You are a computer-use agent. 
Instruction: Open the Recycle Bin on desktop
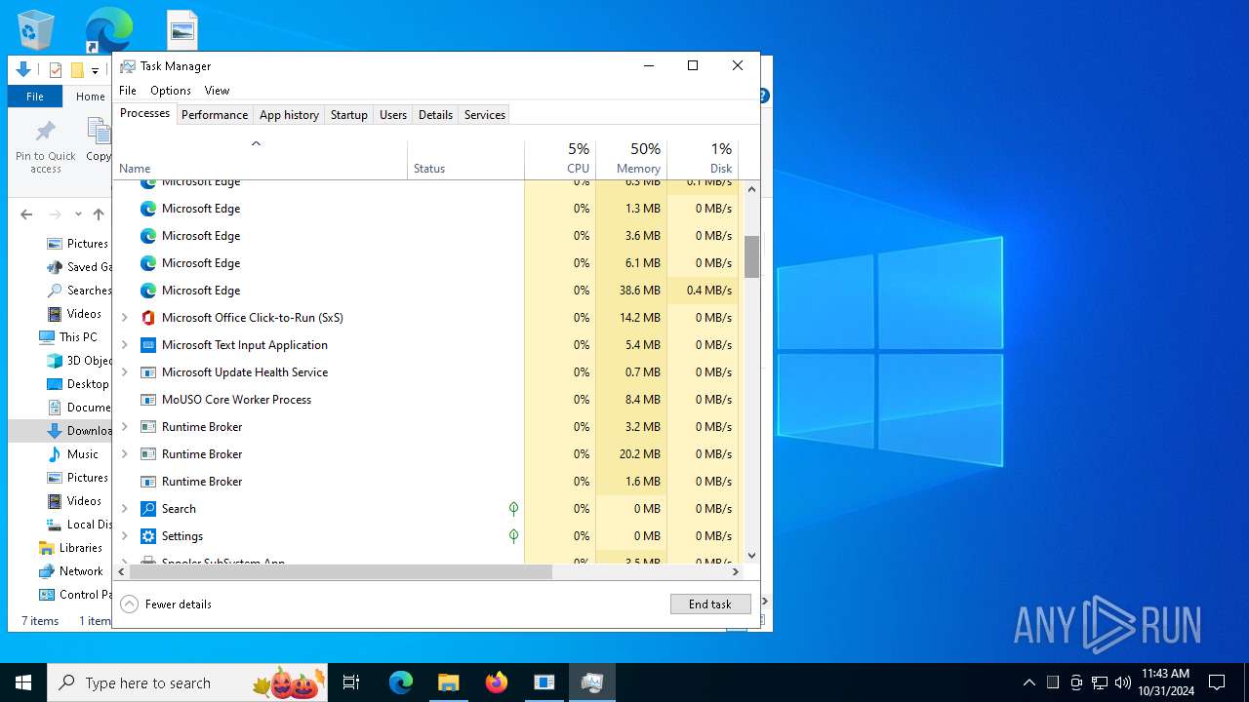point(36,30)
